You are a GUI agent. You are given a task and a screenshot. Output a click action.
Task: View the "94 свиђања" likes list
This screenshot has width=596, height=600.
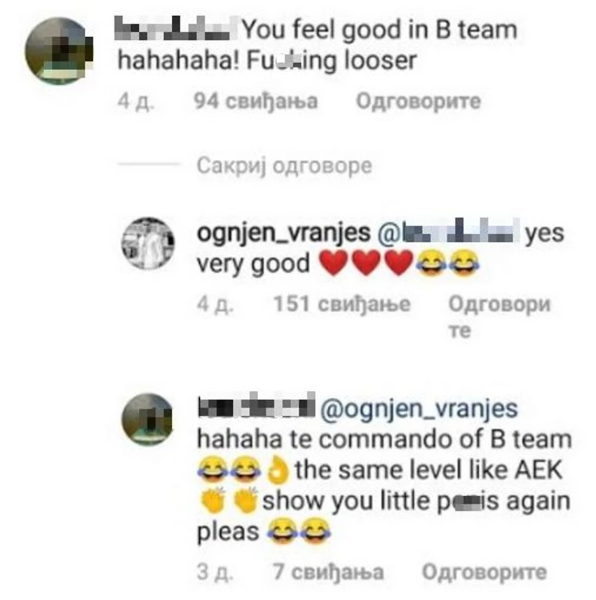point(256,102)
